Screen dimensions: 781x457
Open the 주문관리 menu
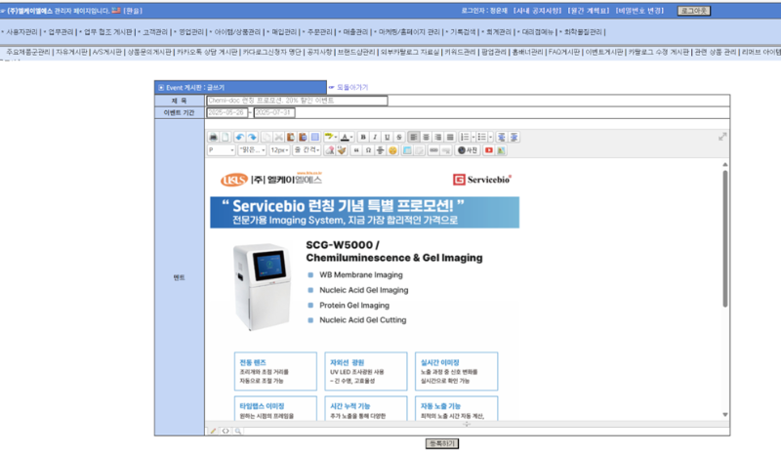pos(319,32)
